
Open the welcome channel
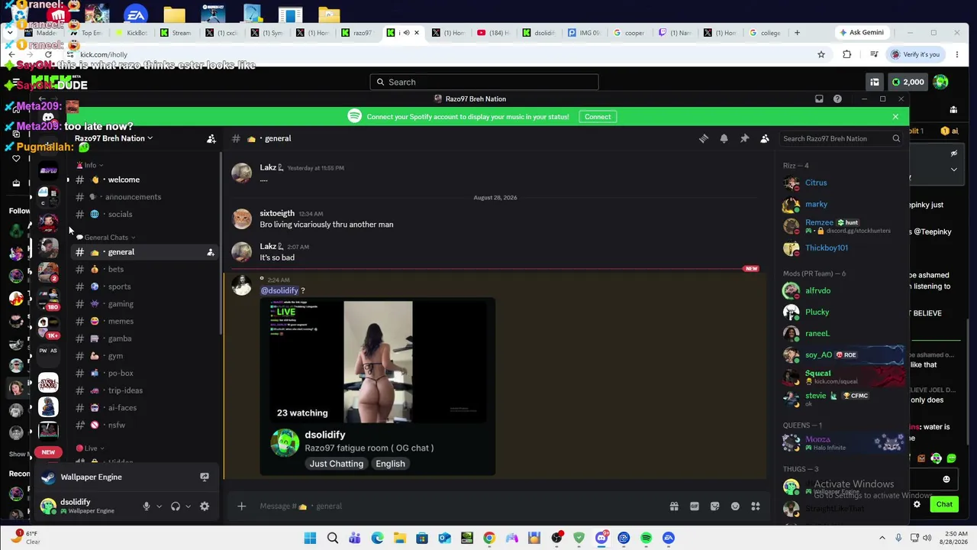tap(145, 180)
